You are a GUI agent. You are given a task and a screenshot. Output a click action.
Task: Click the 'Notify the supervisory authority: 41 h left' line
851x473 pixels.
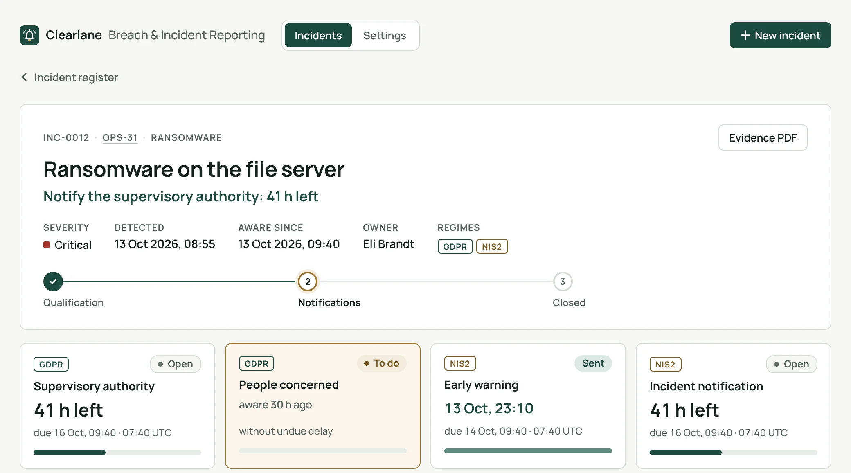point(181,196)
